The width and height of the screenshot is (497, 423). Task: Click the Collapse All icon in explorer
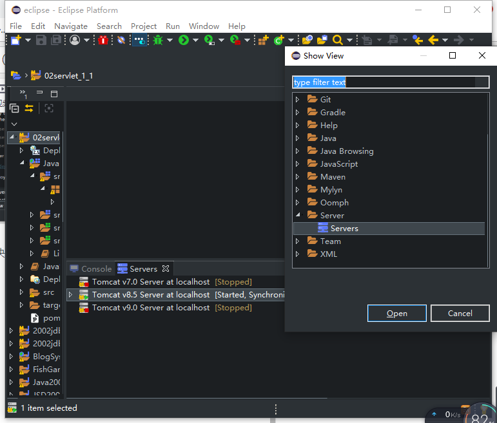14,108
